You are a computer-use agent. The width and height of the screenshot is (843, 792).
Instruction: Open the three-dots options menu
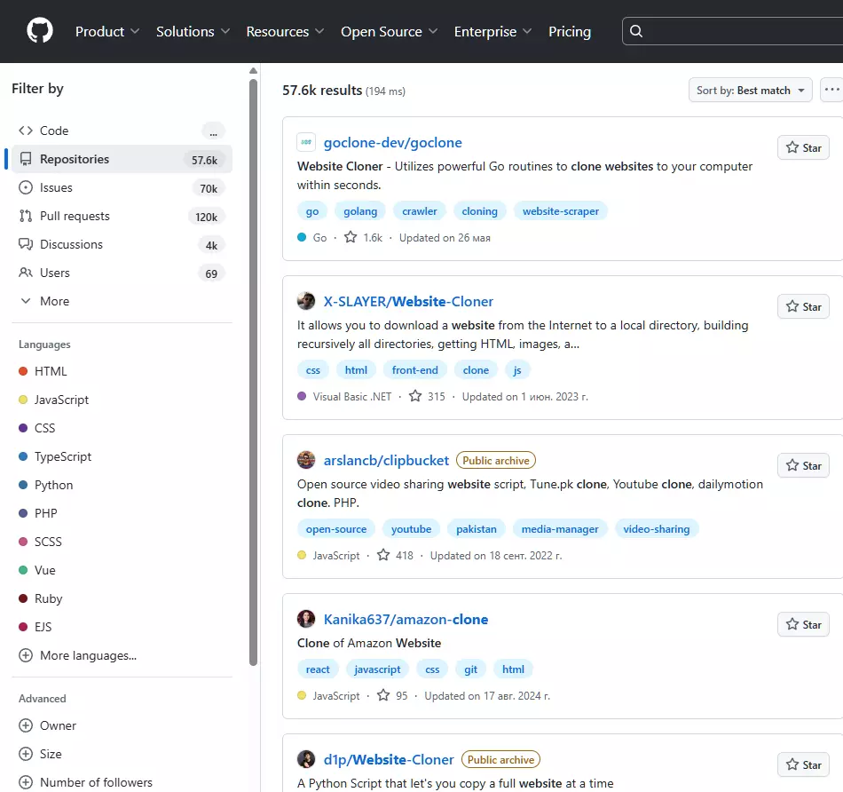pyautogui.click(x=831, y=91)
